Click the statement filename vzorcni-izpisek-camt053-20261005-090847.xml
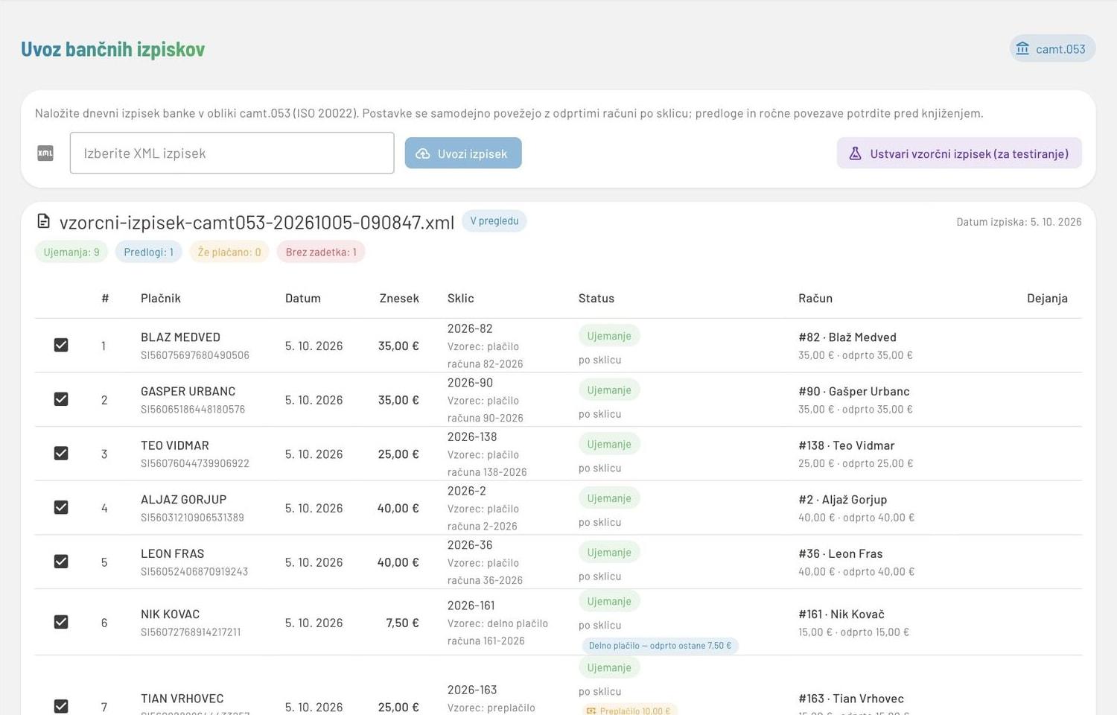Screen dimensions: 1117x715 pyautogui.click(x=257, y=222)
